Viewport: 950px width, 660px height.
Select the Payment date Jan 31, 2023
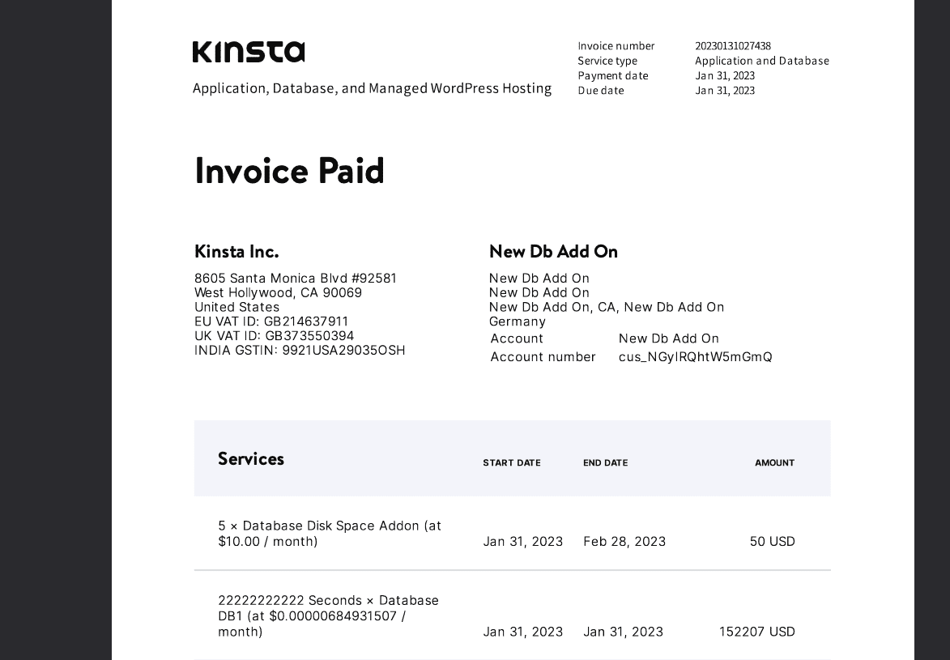click(725, 75)
